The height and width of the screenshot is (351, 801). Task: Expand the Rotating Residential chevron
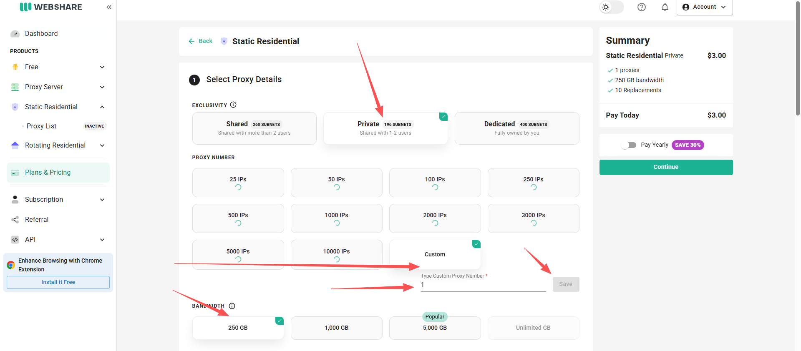pos(102,145)
